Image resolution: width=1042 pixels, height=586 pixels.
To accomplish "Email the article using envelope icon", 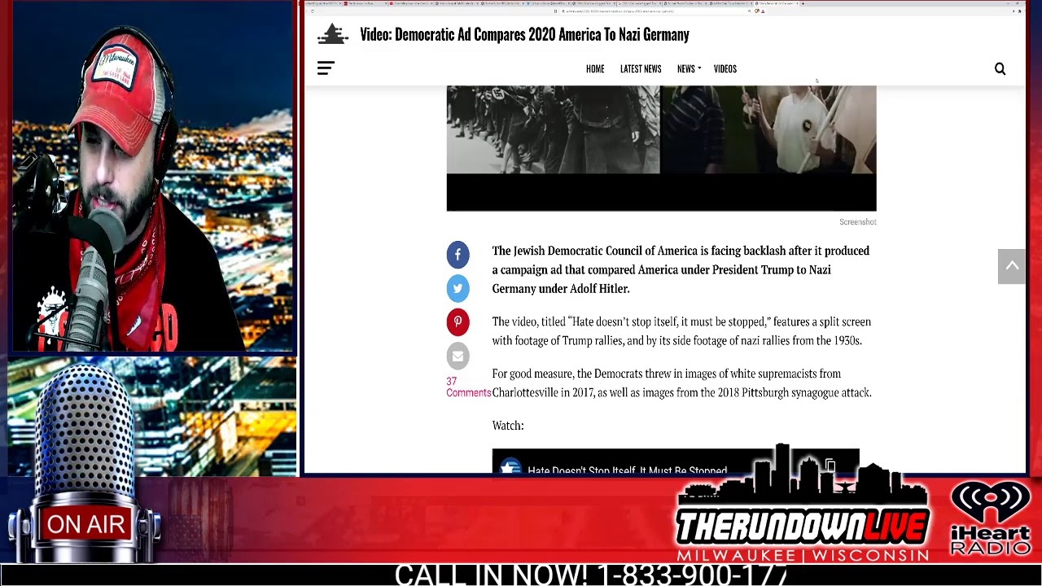I will tap(458, 356).
